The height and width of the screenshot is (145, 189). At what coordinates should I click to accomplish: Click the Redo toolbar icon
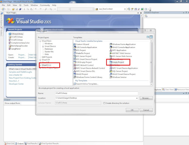41,9
